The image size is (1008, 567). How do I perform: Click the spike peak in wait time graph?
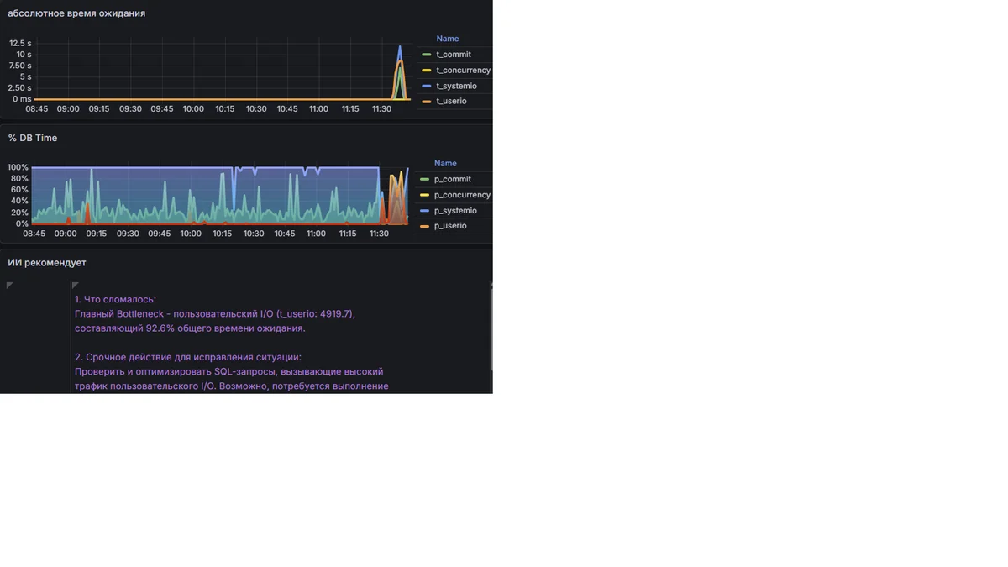[400, 47]
